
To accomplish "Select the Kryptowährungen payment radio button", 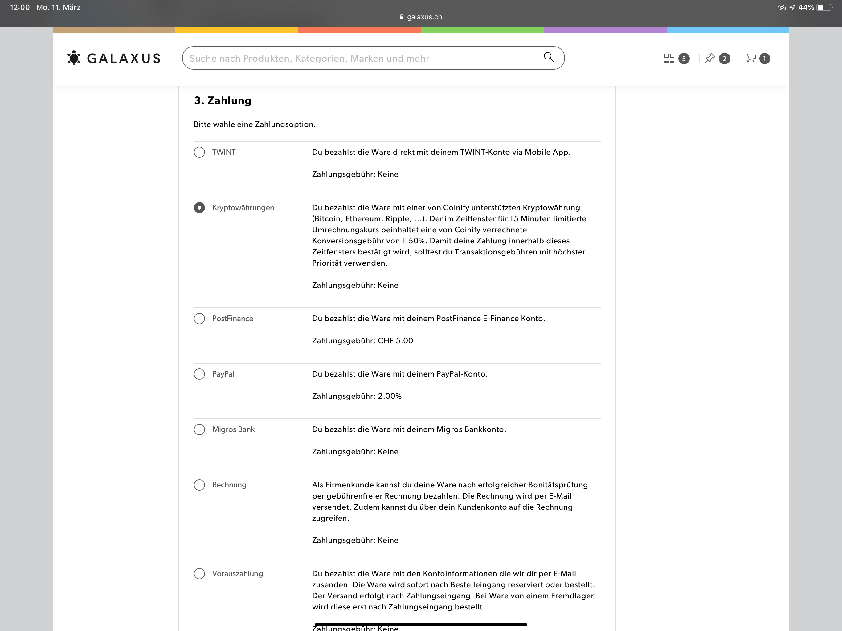I will [x=199, y=208].
